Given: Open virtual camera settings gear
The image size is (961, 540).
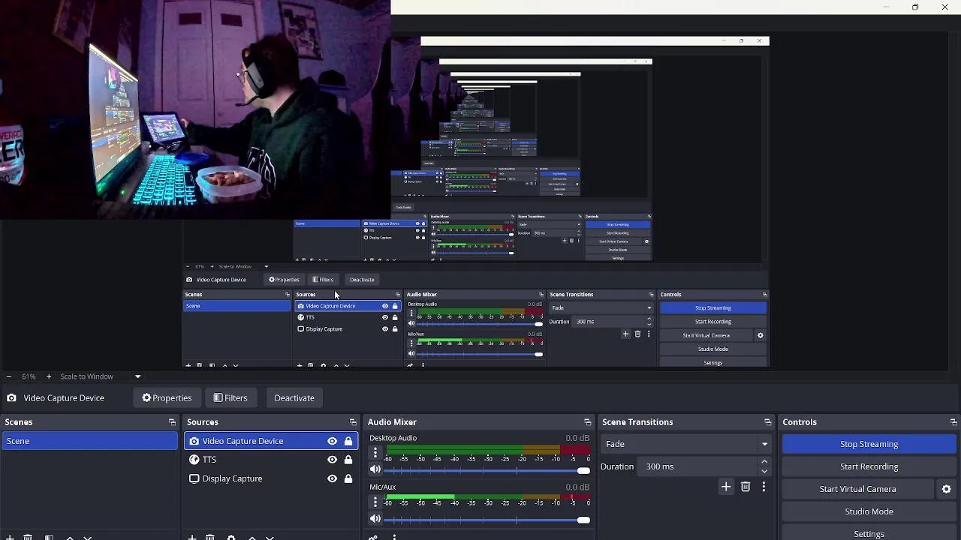Looking at the screenshot, I should point(946,489).
